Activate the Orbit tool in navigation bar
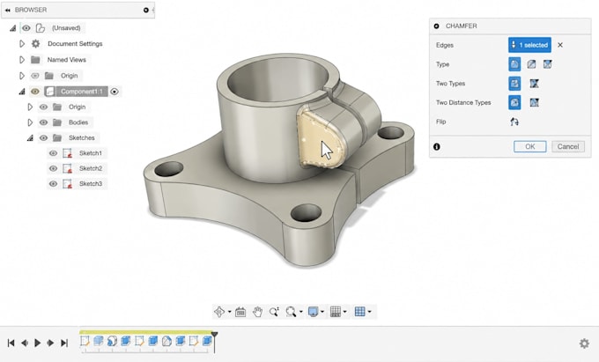599x362 pixels. click(219, 312)
